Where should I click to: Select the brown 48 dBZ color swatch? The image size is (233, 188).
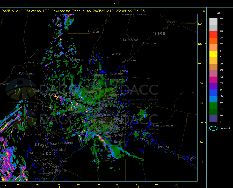(213, 67)
